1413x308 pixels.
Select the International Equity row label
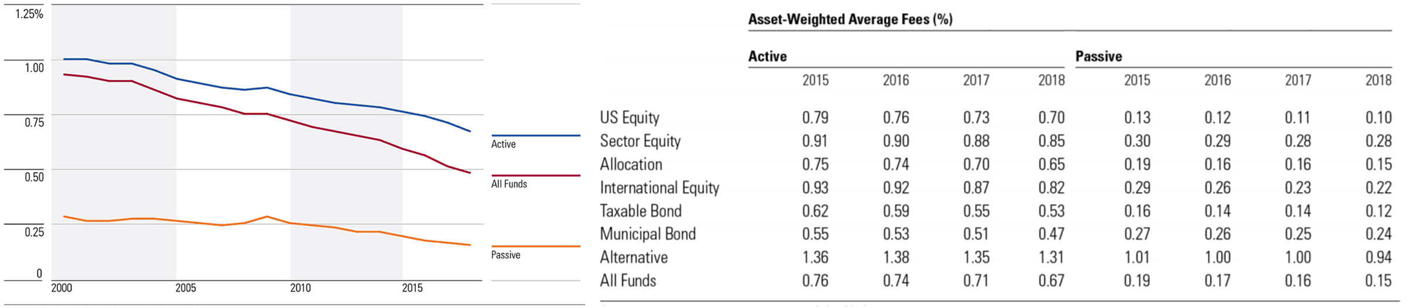point(659,188)
